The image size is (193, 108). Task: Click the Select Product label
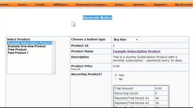coord(19,39)
